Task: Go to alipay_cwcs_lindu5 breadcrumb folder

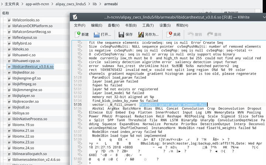Action: [x=71, y=4]
